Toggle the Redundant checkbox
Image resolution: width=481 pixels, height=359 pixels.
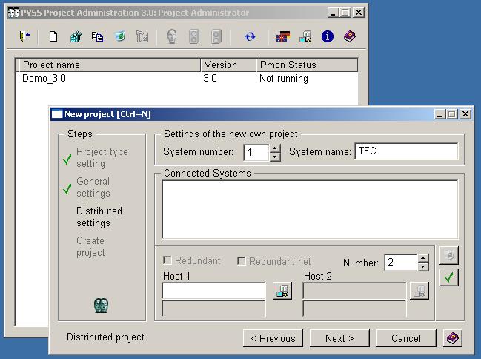pos(167,260)
